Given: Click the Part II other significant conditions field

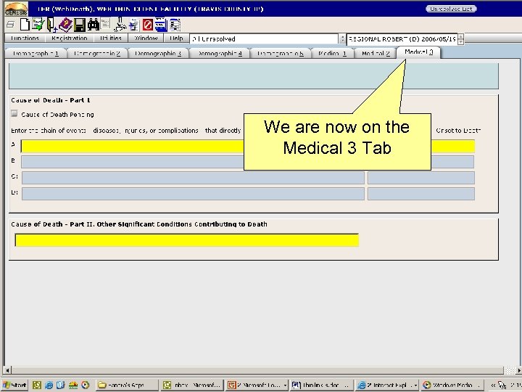Looking at the screenshot, I should [187, 240].
